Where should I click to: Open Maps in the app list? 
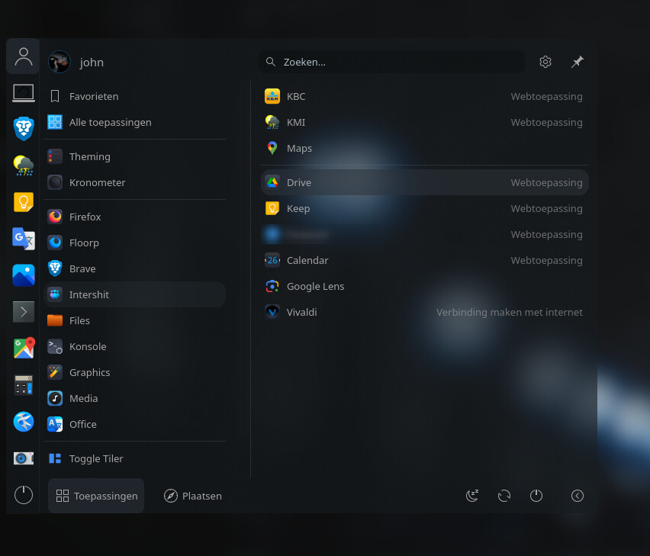tap(424, 148)
